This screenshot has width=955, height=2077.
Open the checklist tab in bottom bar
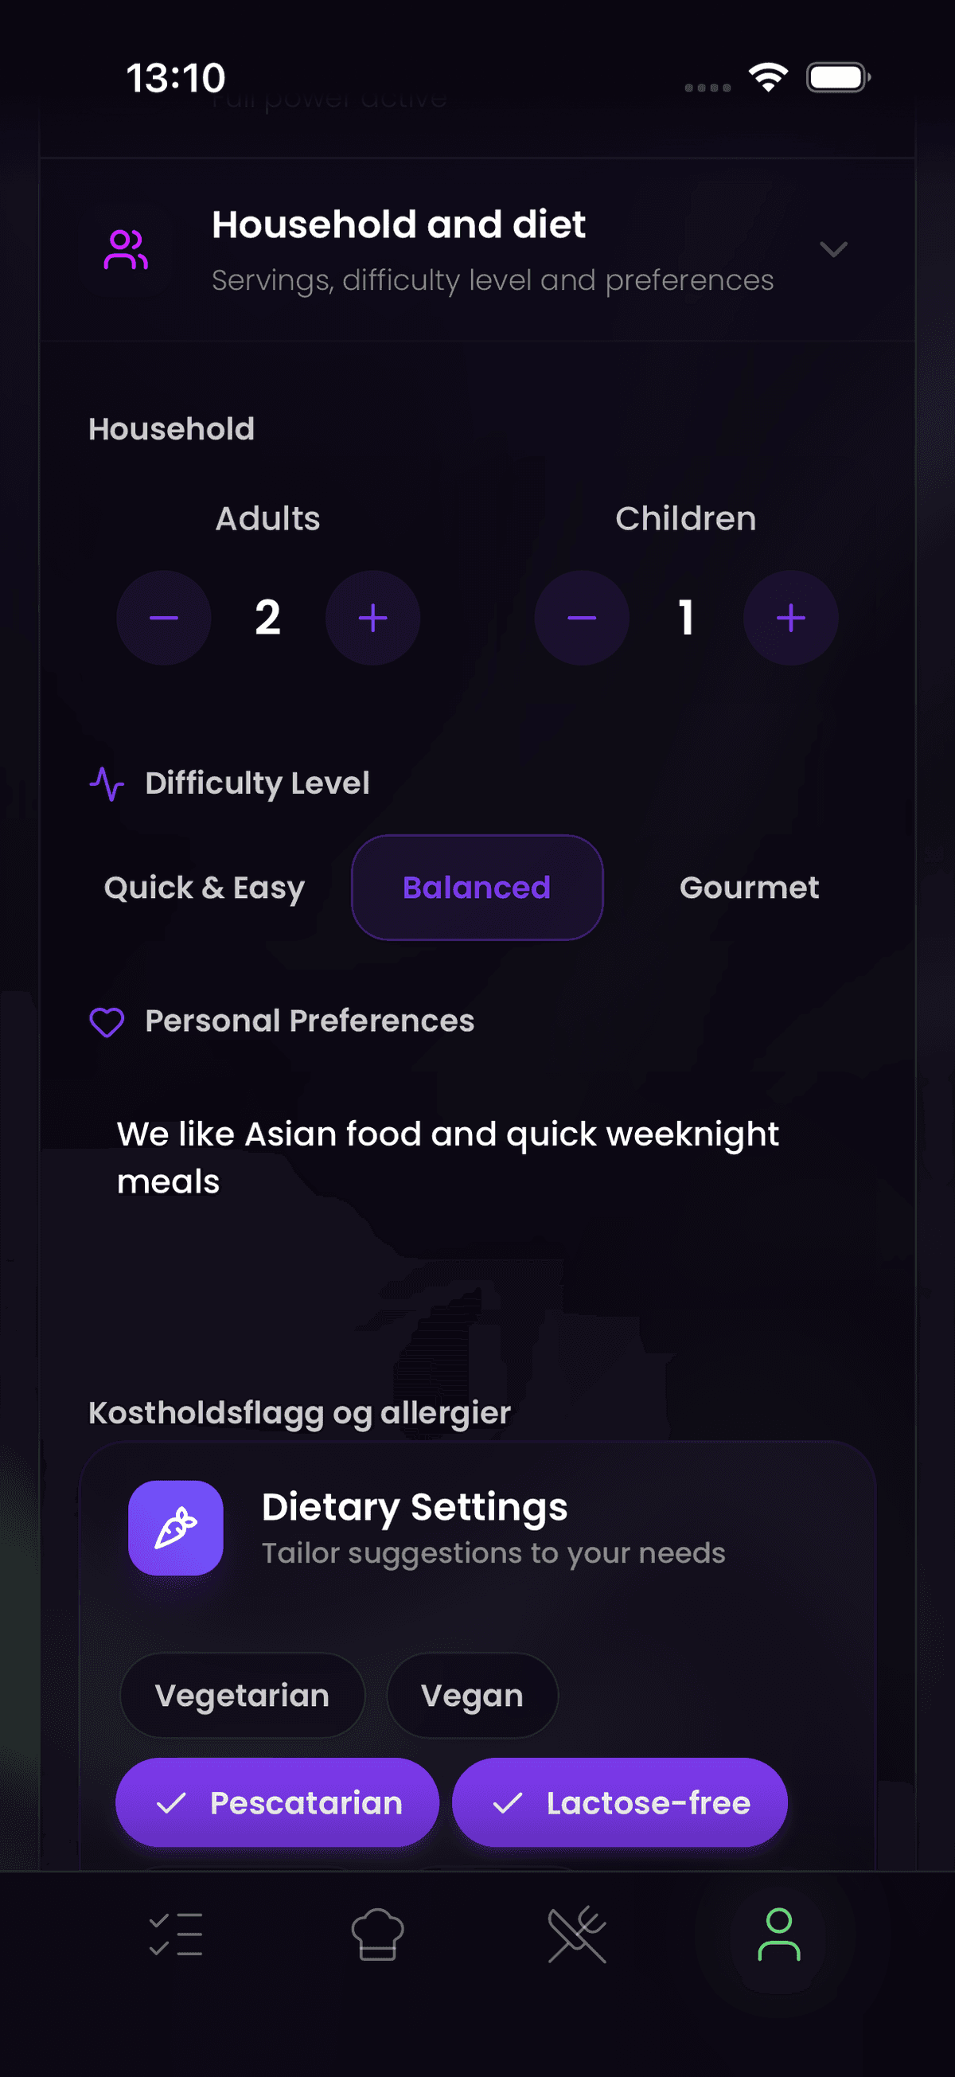(x=176, y=1934)
